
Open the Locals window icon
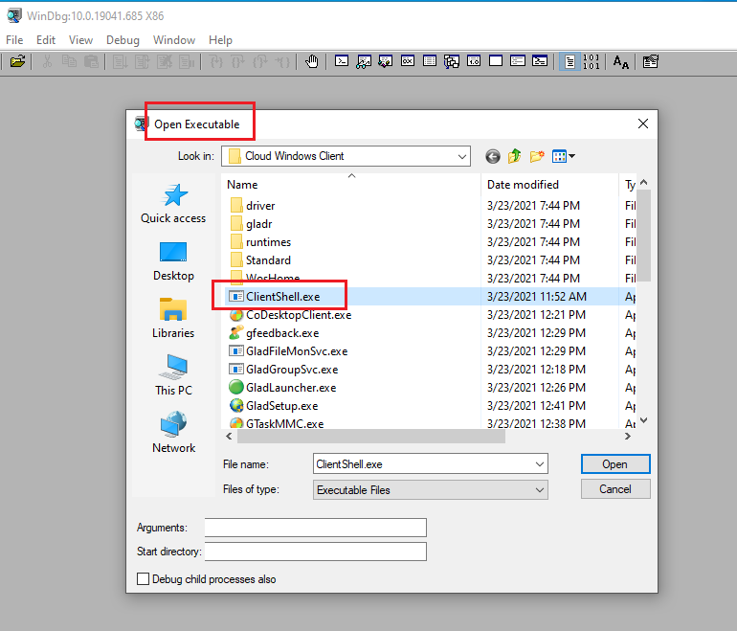[386, 61]
